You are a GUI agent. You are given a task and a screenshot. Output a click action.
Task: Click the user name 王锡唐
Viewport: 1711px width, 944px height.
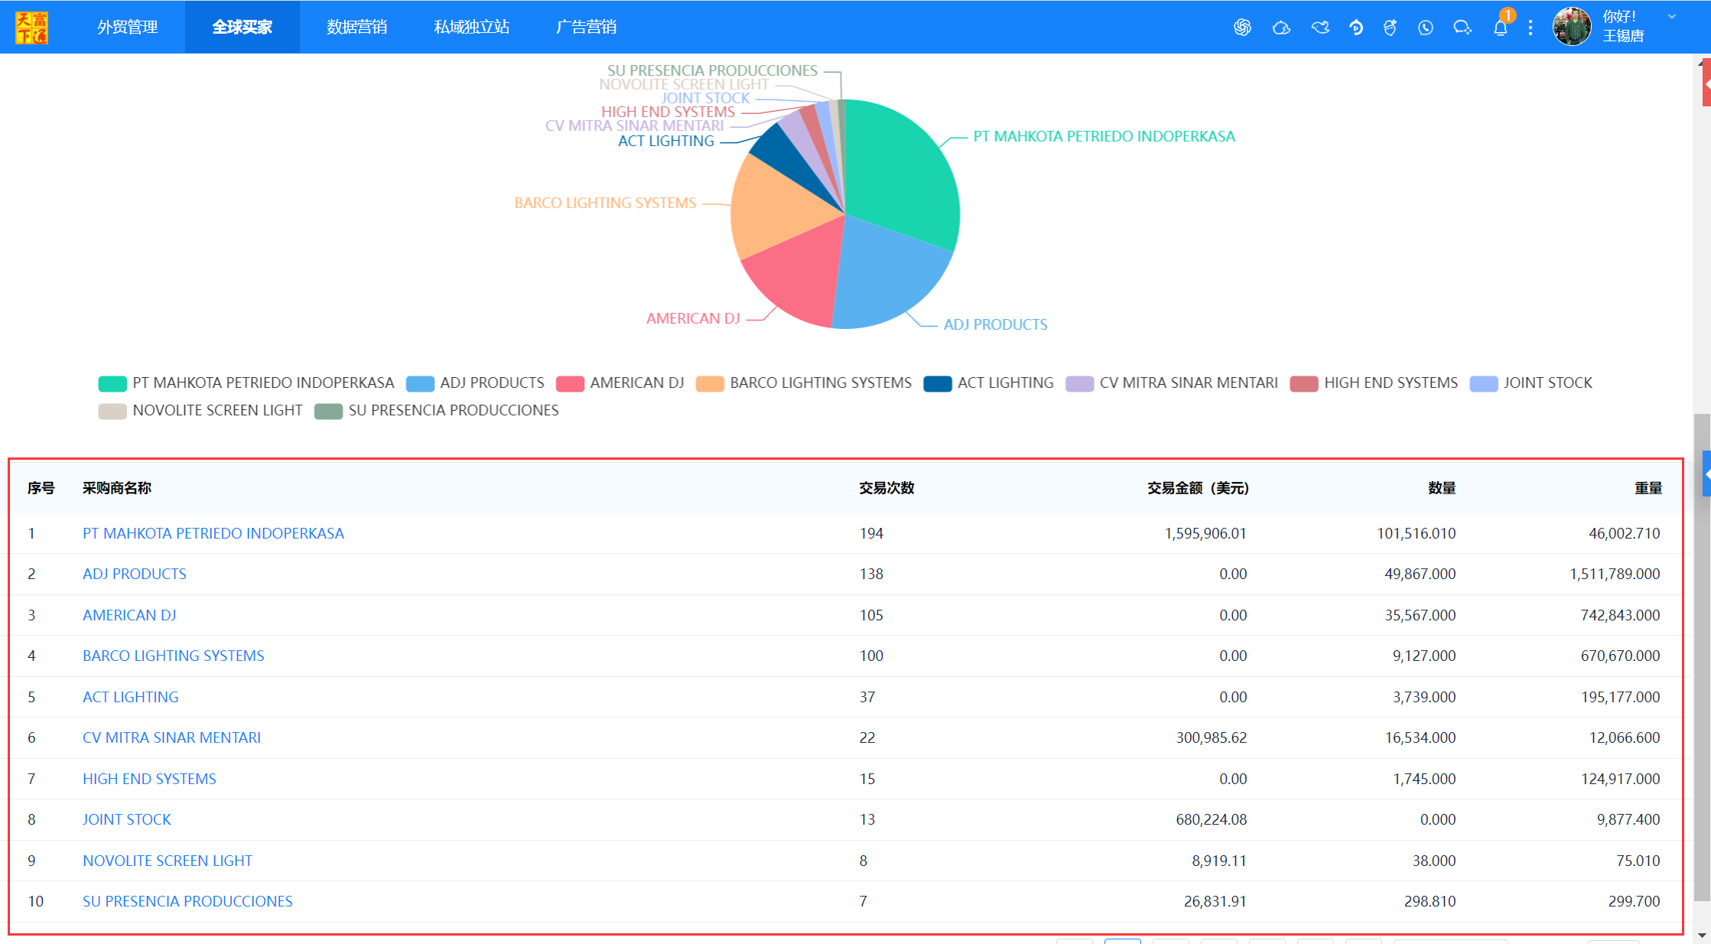1623,36
